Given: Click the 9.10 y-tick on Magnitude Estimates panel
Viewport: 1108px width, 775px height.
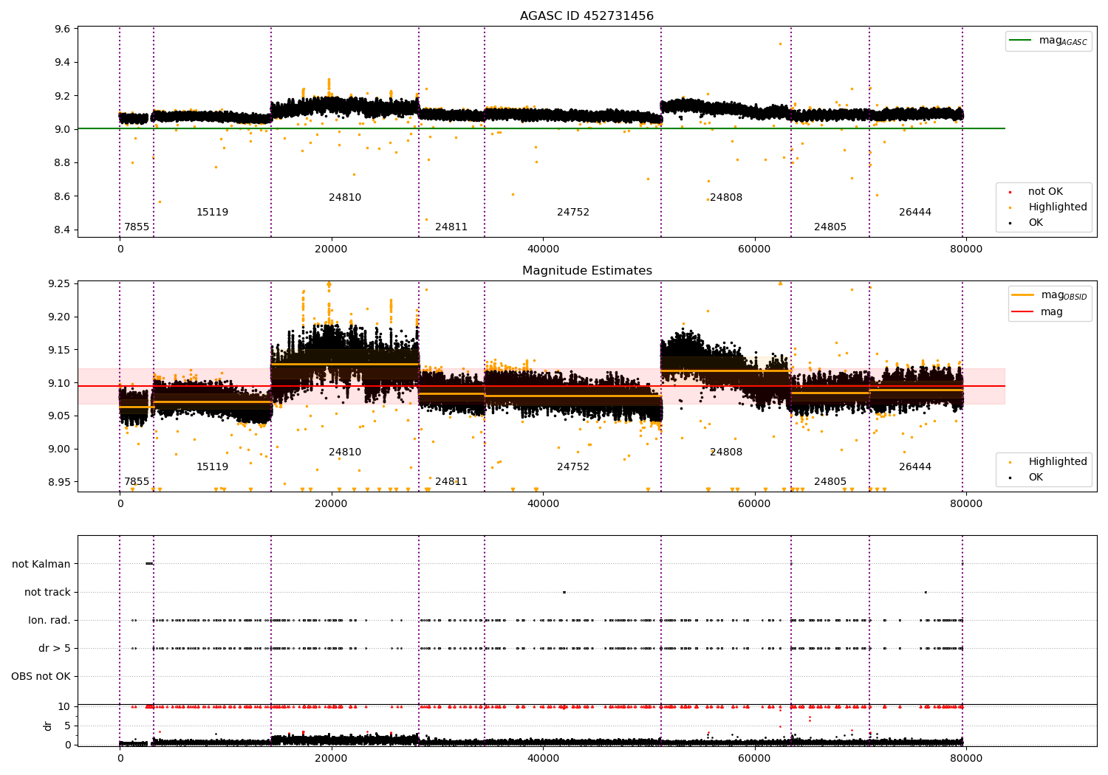Looking at the screenshot, I should tap(59, 384).
